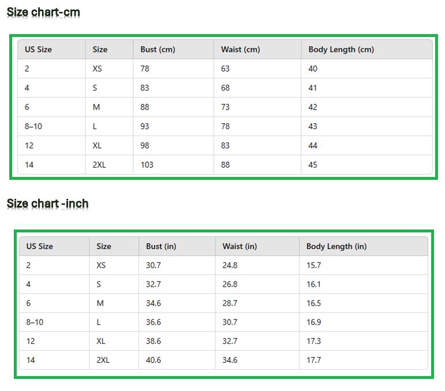Click body length value 45 cell
The width and height of the screenshot is (445, 391).
point(313,165)
